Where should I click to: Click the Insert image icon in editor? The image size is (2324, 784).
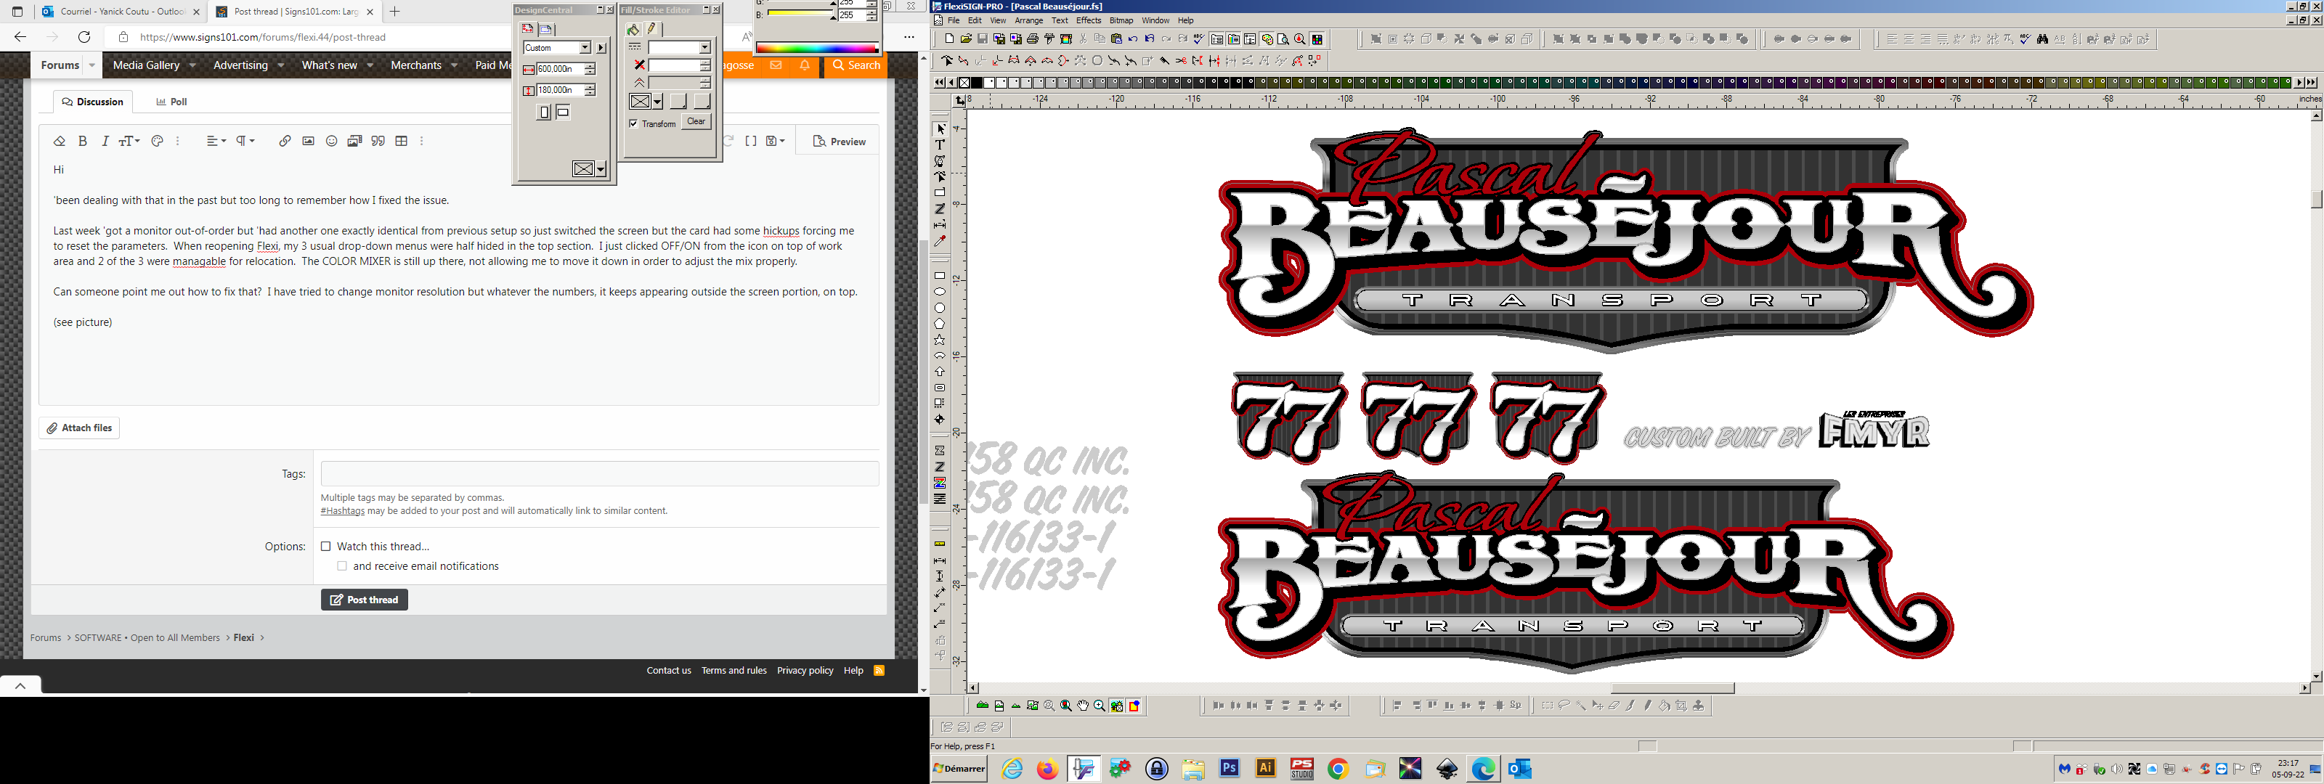(309, 141)
